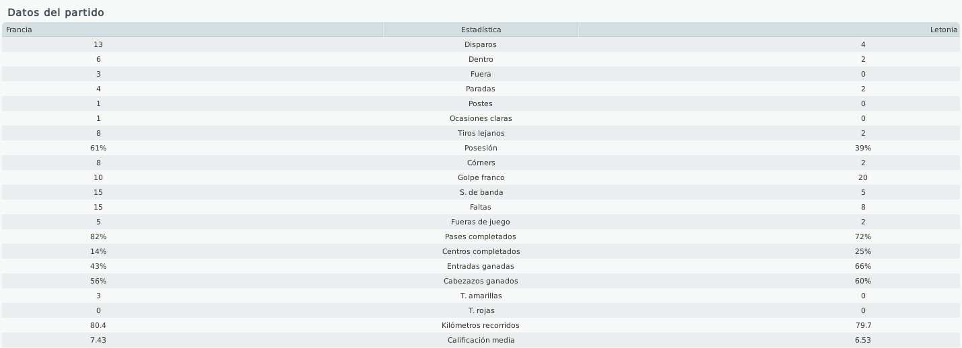Image resolution: width=962 pixels, height=348 pixels.
Task: Select the Posesión row label
Action: (481, 148)
